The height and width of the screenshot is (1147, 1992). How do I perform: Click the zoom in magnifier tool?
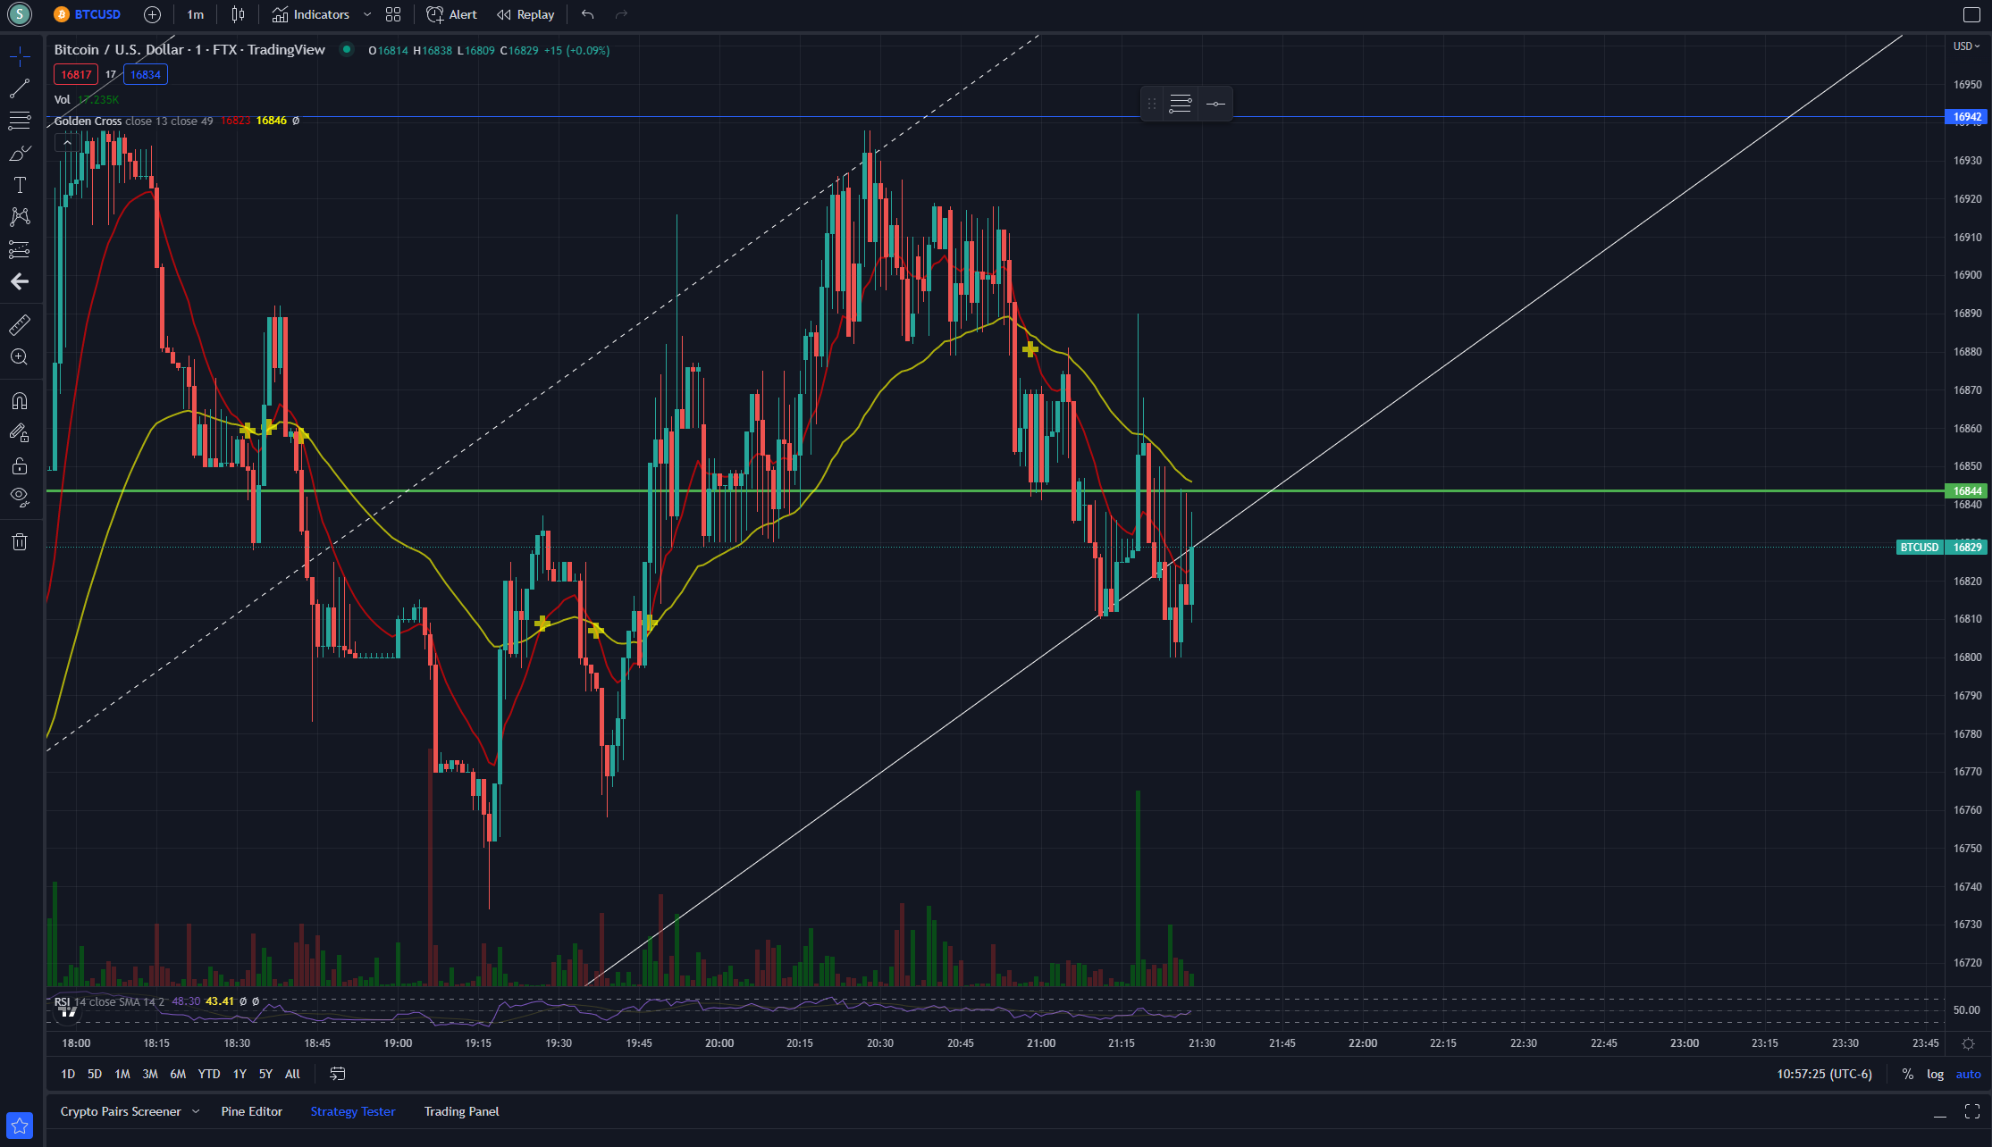pyautogui.click(x=20, y=357)
